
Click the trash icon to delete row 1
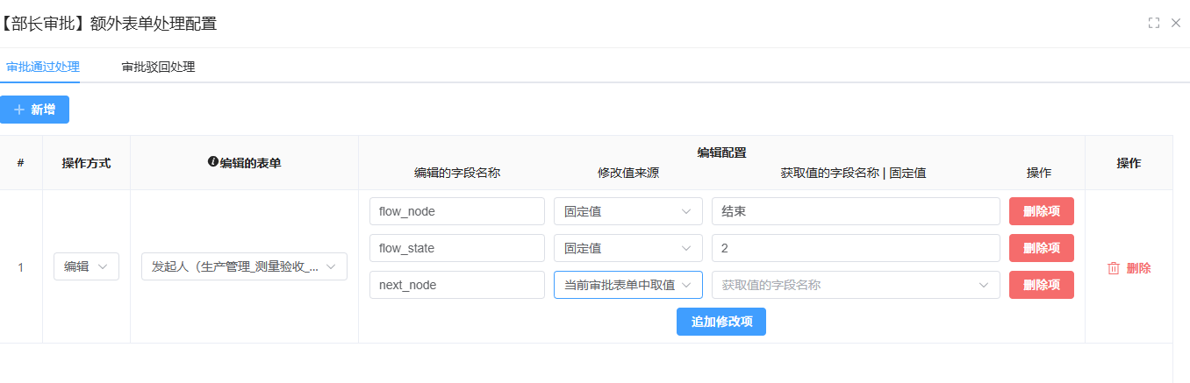click(x=1114, y=268)
